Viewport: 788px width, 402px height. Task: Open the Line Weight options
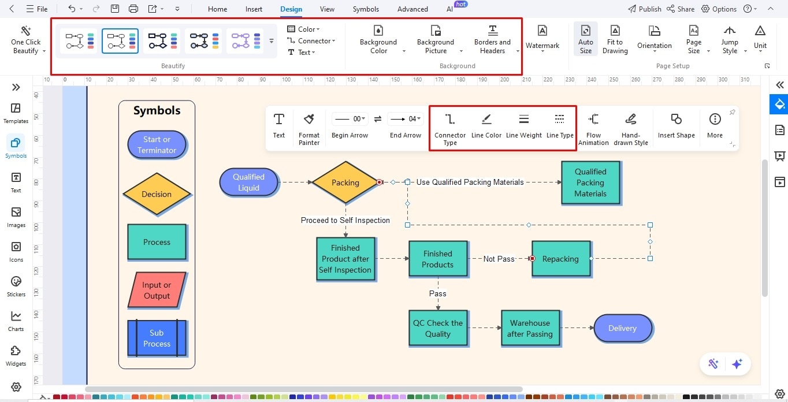click(x=524, y=125)
